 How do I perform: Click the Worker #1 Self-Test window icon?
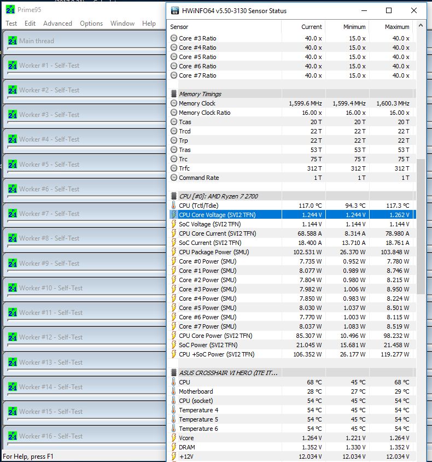tap(13, 66)
